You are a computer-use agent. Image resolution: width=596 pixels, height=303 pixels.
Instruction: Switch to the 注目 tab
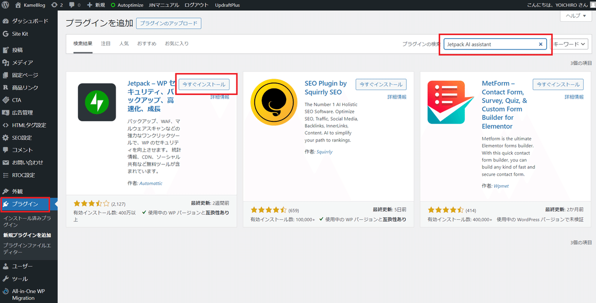(x=106, y=44)
